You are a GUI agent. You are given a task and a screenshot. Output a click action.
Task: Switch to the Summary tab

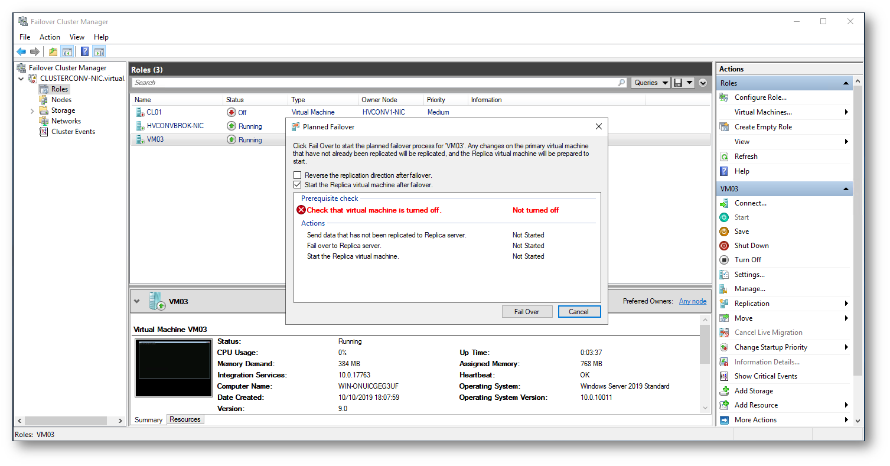click(148, 420)
